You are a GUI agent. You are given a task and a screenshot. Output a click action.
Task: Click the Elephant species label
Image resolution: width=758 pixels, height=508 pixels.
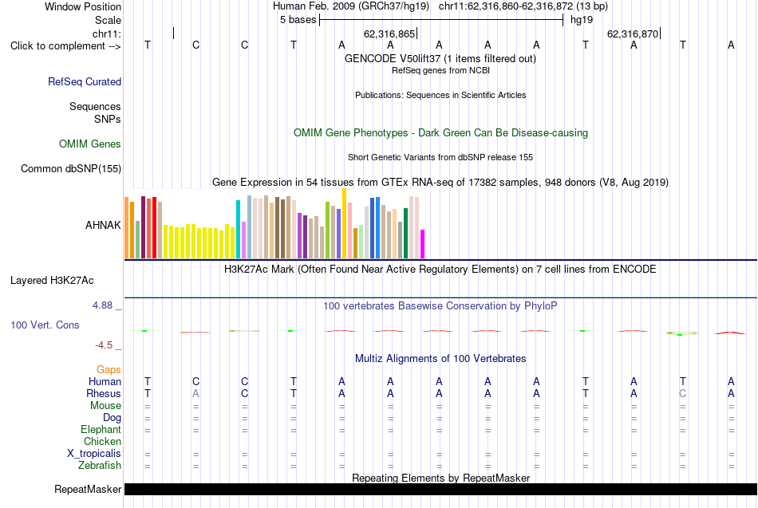[x=101, y=430]
